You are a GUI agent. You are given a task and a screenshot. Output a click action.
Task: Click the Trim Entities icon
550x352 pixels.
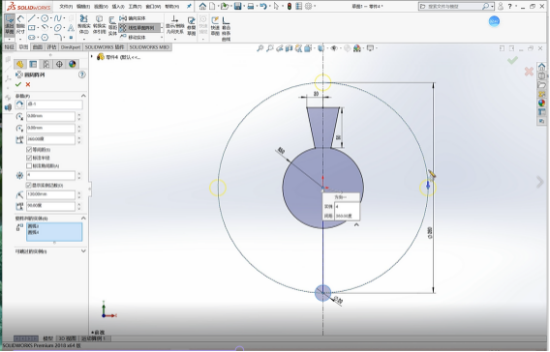pos(84,23)
